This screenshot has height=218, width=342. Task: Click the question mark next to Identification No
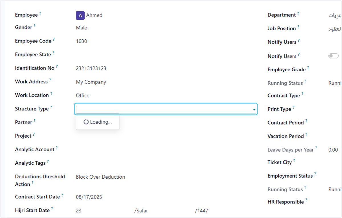[57, 66]
